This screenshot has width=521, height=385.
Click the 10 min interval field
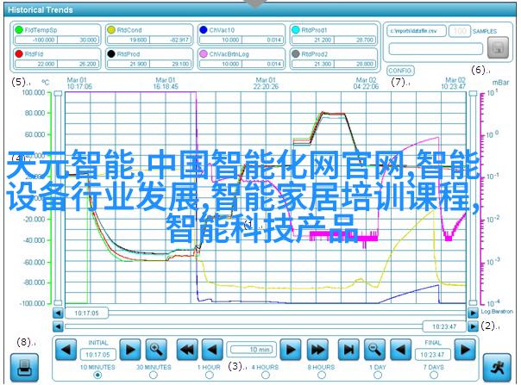252,350
